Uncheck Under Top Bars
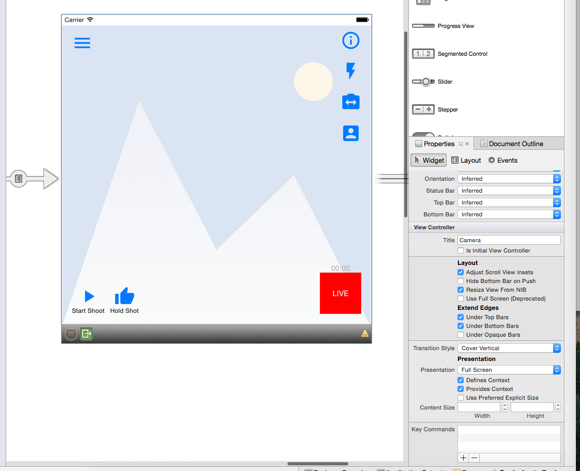The image size is (580, 471). point(461,317)
